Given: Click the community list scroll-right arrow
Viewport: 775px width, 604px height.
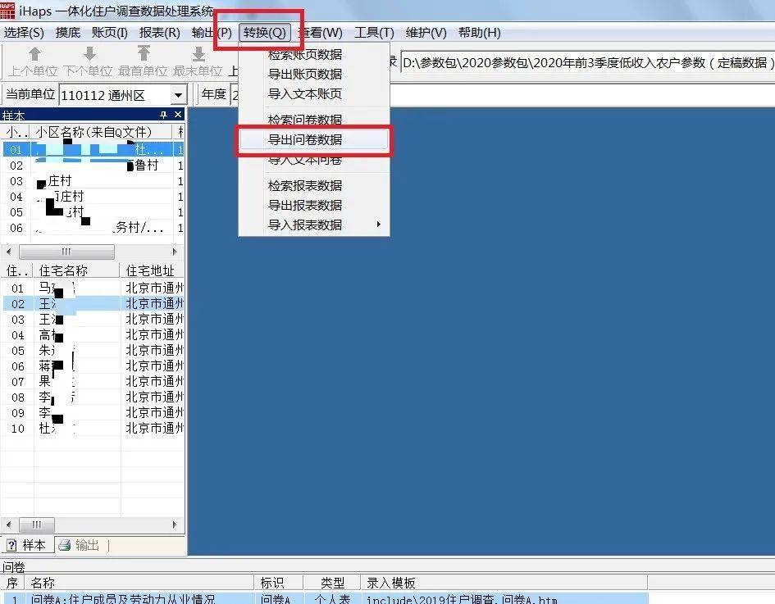Looking at the screenshot, I should click(175, 252).
